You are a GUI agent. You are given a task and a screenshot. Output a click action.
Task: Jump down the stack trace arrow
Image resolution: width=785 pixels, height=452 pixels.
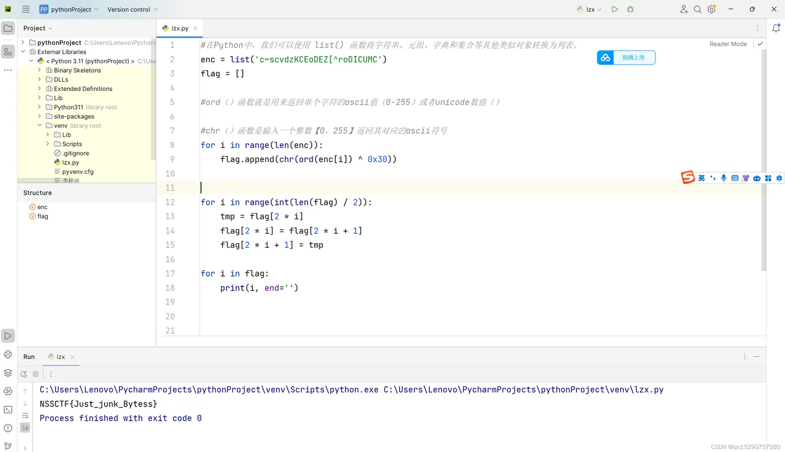tap(25, 403)
